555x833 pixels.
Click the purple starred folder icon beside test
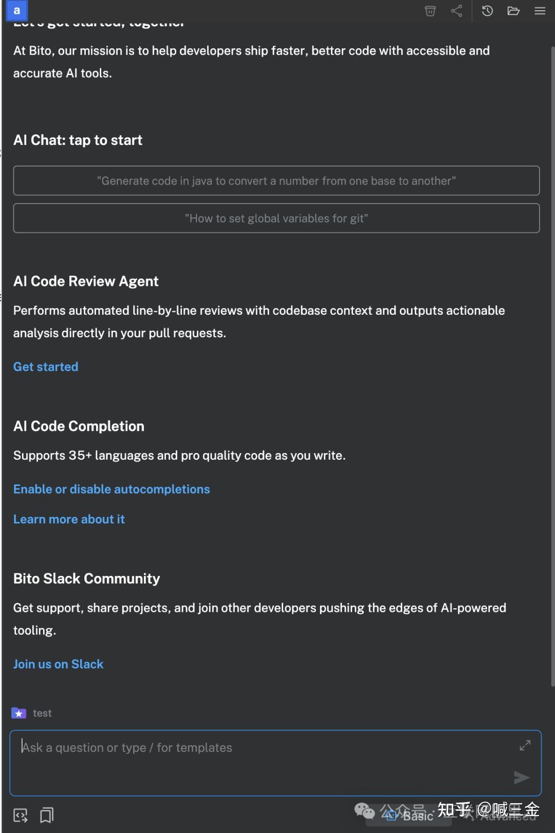pos(19,713)
